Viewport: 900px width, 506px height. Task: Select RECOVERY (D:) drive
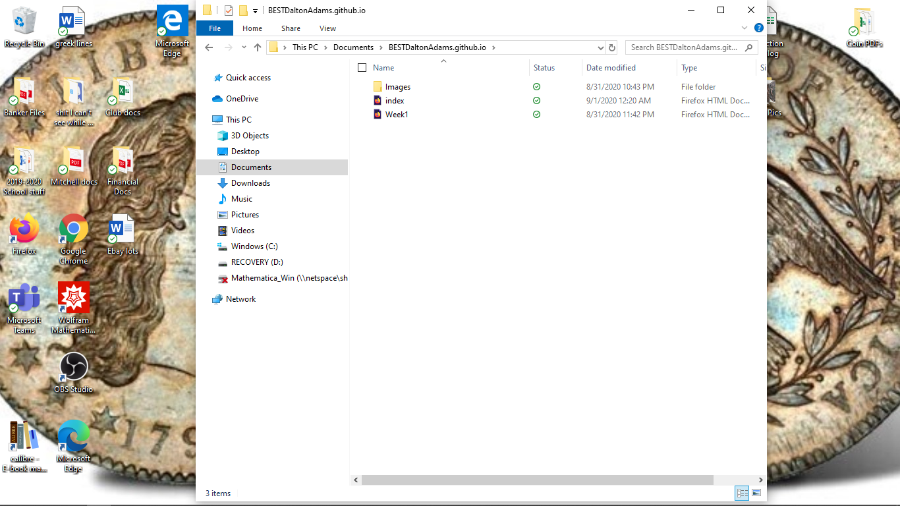tap(257, 262)
